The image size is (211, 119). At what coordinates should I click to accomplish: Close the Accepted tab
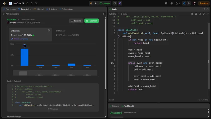31,9
